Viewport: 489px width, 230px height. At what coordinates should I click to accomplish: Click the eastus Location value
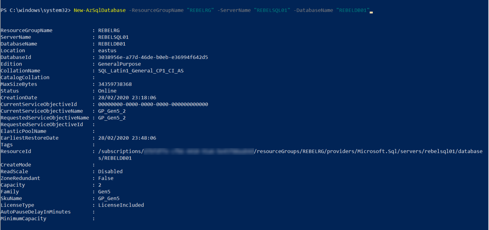tap(107, 51)
